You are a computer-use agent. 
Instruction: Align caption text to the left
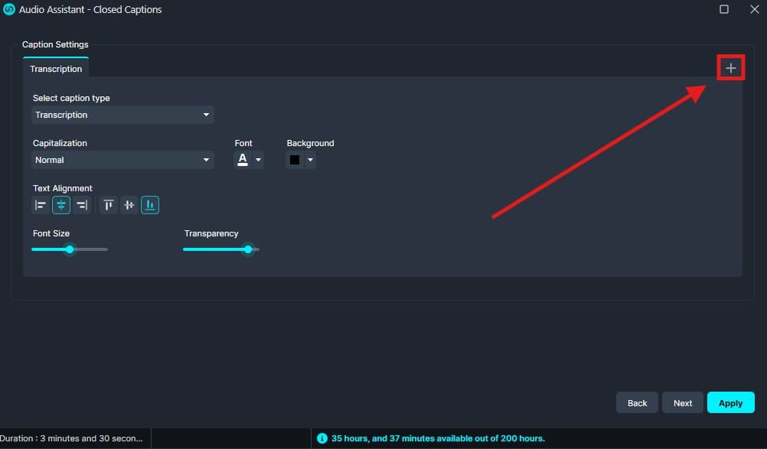tap(41, 205)
